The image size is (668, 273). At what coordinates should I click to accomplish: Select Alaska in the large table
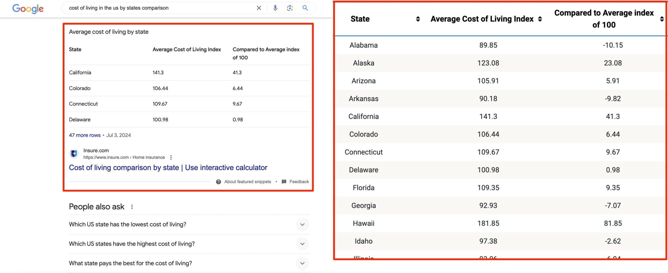coord(363,63)
